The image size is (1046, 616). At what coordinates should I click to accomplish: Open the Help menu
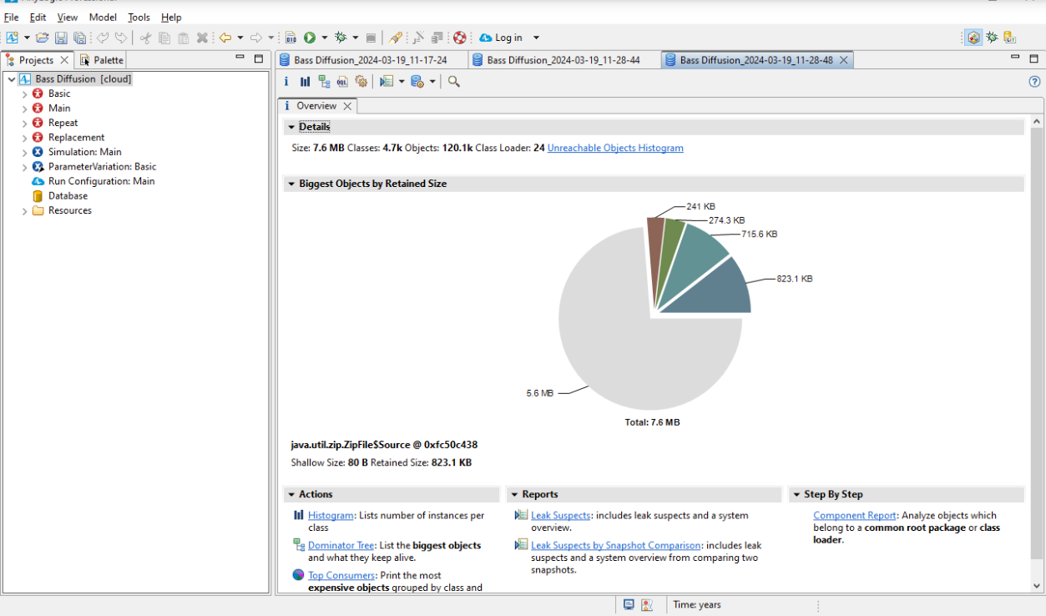coord(171,17)
